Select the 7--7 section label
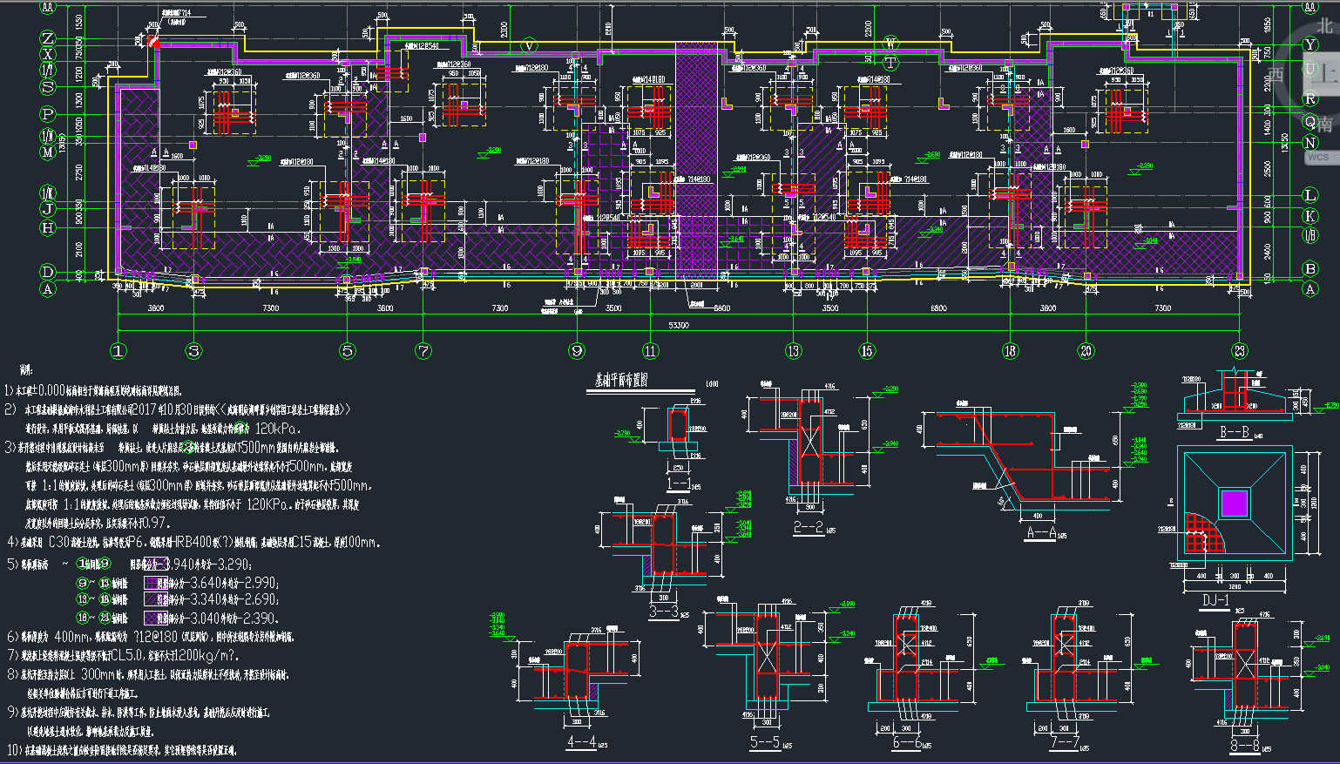1340x764 pixels. point(1065,742)
